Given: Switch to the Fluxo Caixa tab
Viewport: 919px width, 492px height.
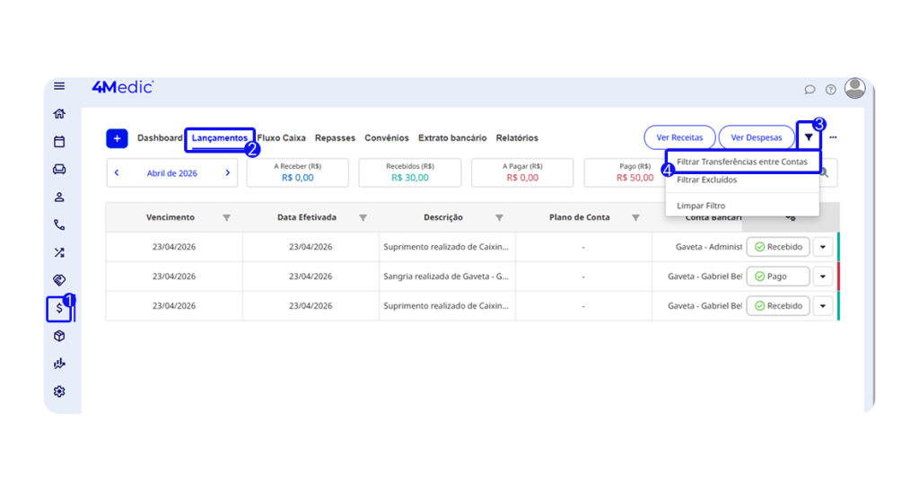Looking at the screenshot, I should 281,138.
